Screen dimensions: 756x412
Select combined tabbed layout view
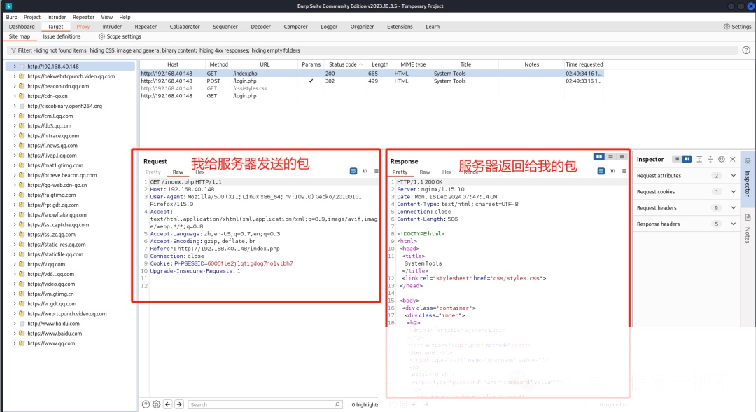tap(622, 157)
